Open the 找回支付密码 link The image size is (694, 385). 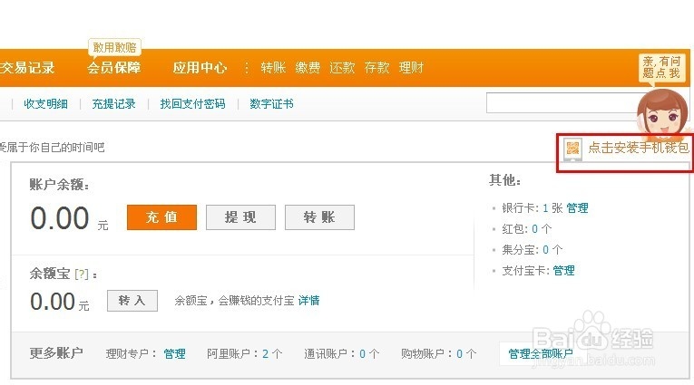click(x=193, y=104)
